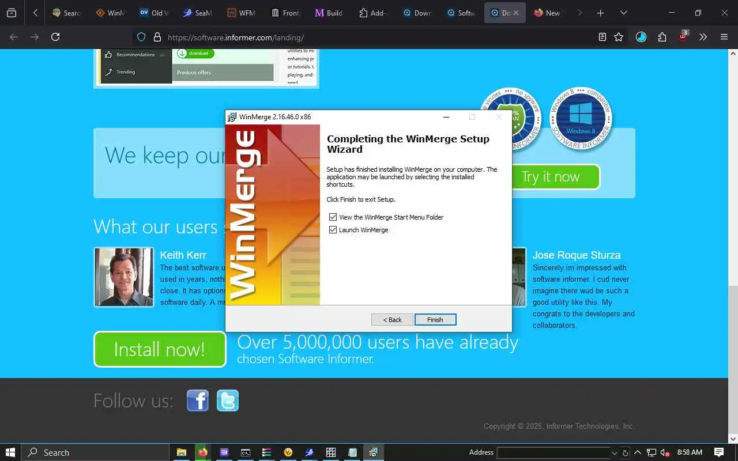The image size is (738, 461).
Task: Open the Command Prompt taskbar icon
Action: point(245,452)
